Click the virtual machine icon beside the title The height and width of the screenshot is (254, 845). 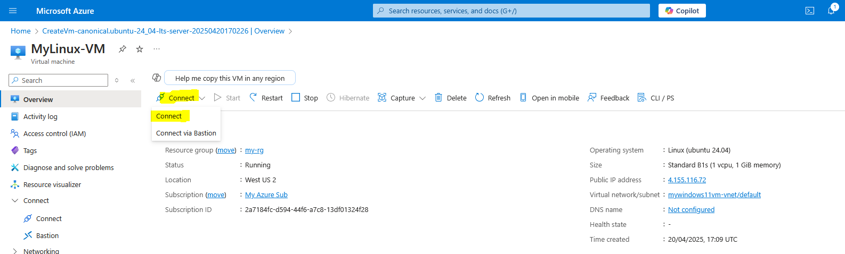coord(18,52)
